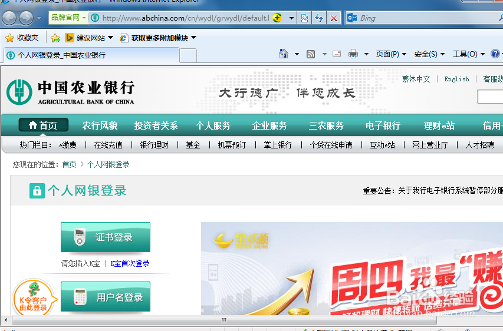Image resolution: width=503 pixels, height=331 pixels.
Task: Expand the address bar history dropdown
Action: [291, 18]
